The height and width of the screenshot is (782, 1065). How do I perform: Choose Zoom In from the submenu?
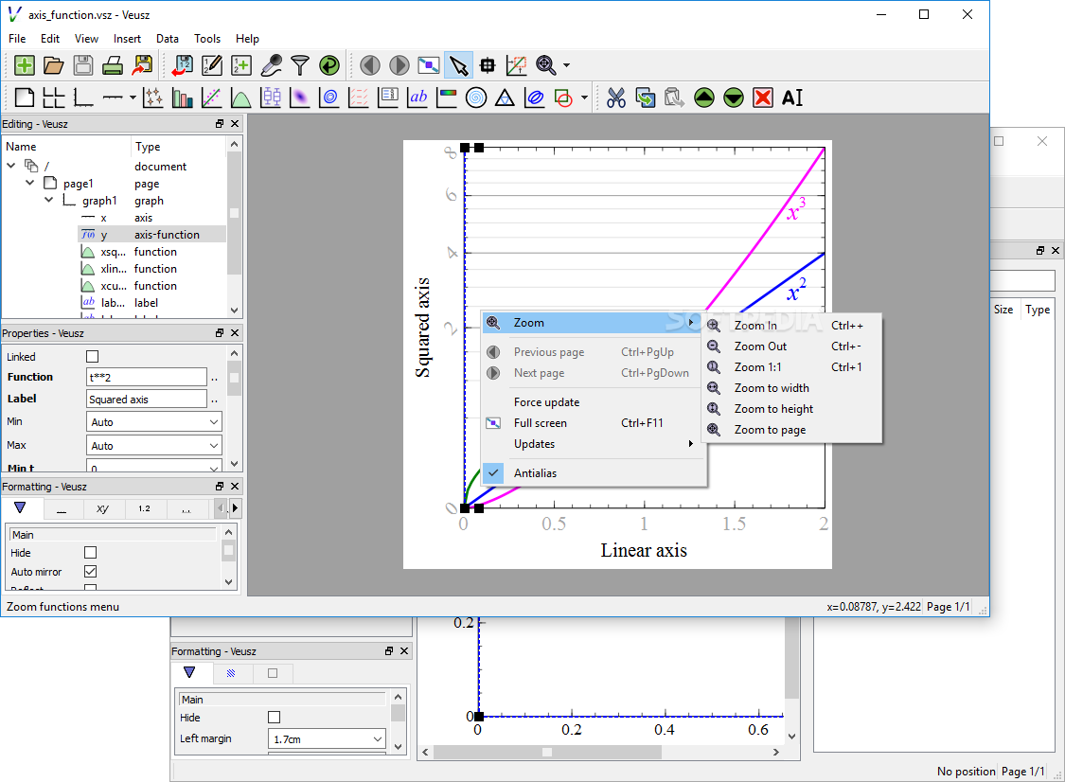coord(792,326)
